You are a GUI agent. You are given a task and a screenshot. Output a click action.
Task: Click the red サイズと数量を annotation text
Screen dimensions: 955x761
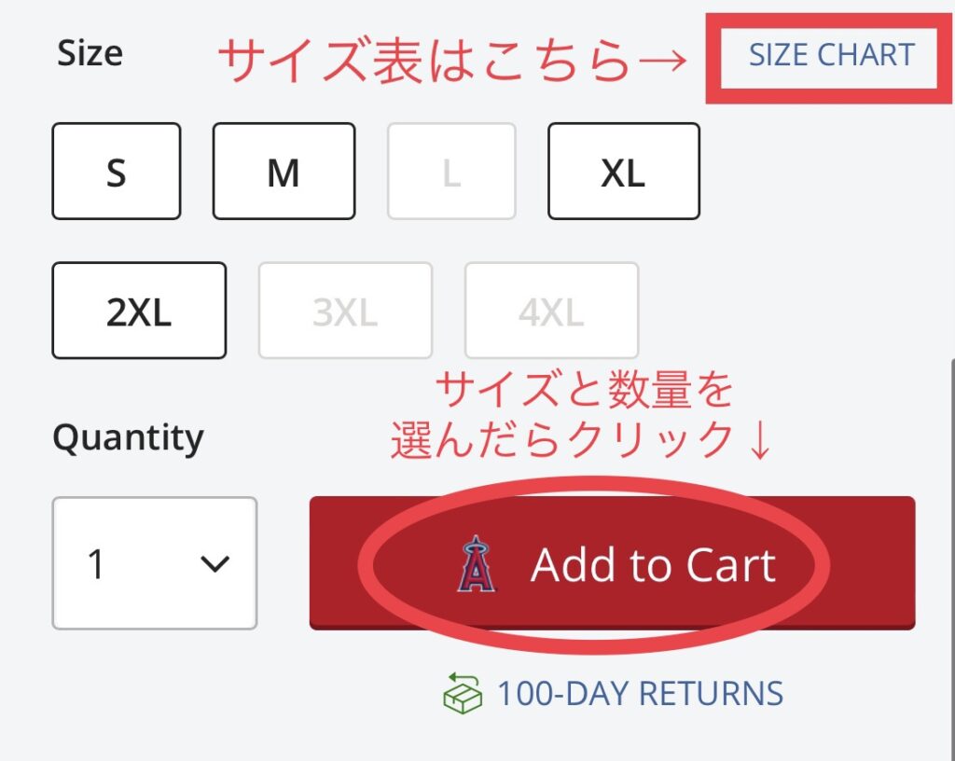pyautogui.click(x=584, y=392)
